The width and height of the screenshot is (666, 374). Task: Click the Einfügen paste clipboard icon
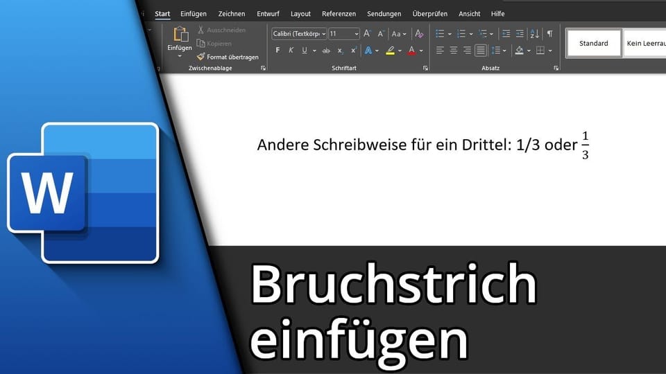180,34
